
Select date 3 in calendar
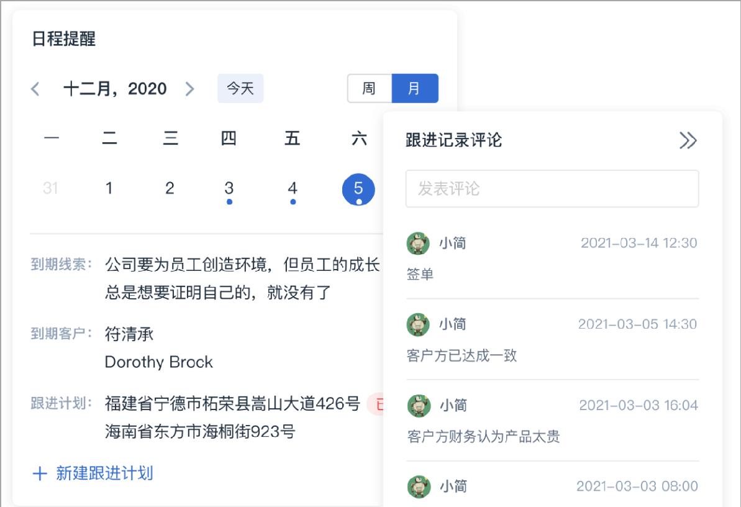(229, 188)
